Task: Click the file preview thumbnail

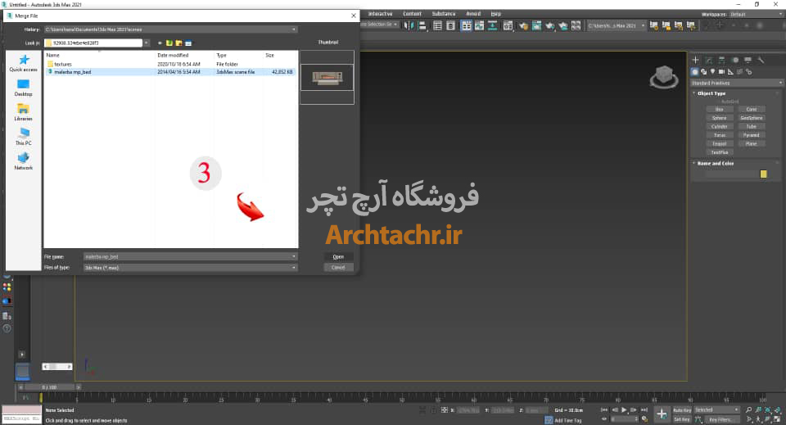Action: (327, 78)
